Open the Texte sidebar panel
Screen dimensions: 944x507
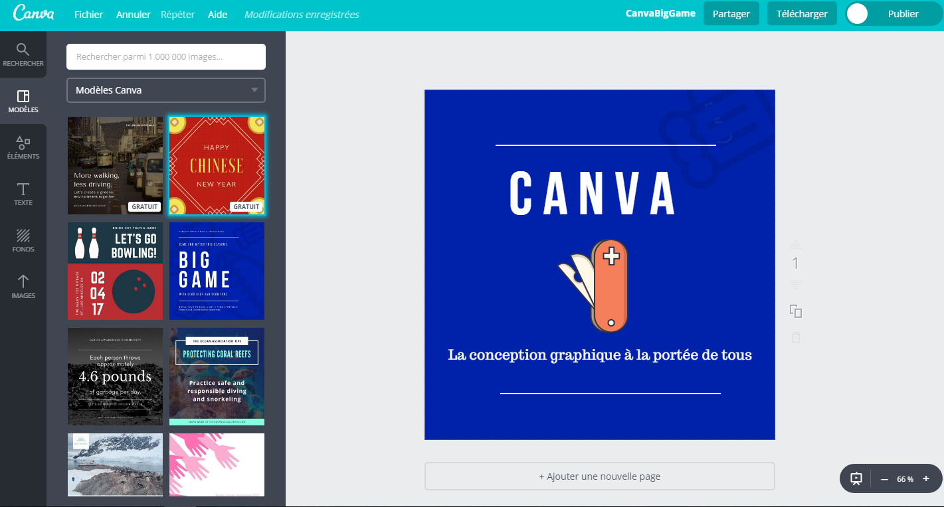coord(23,194)
